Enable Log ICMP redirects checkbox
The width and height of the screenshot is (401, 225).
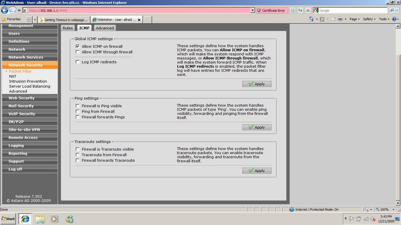78,62
